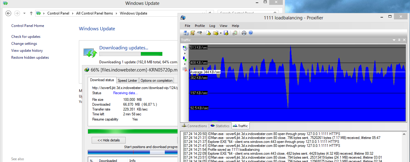Click All Control Panel Items breadcrumb
The width and height of the screenshot is (410, 162).
click(94, 13)
